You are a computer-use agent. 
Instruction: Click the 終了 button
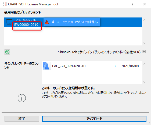pyautogui.click(x=22, y=119)
